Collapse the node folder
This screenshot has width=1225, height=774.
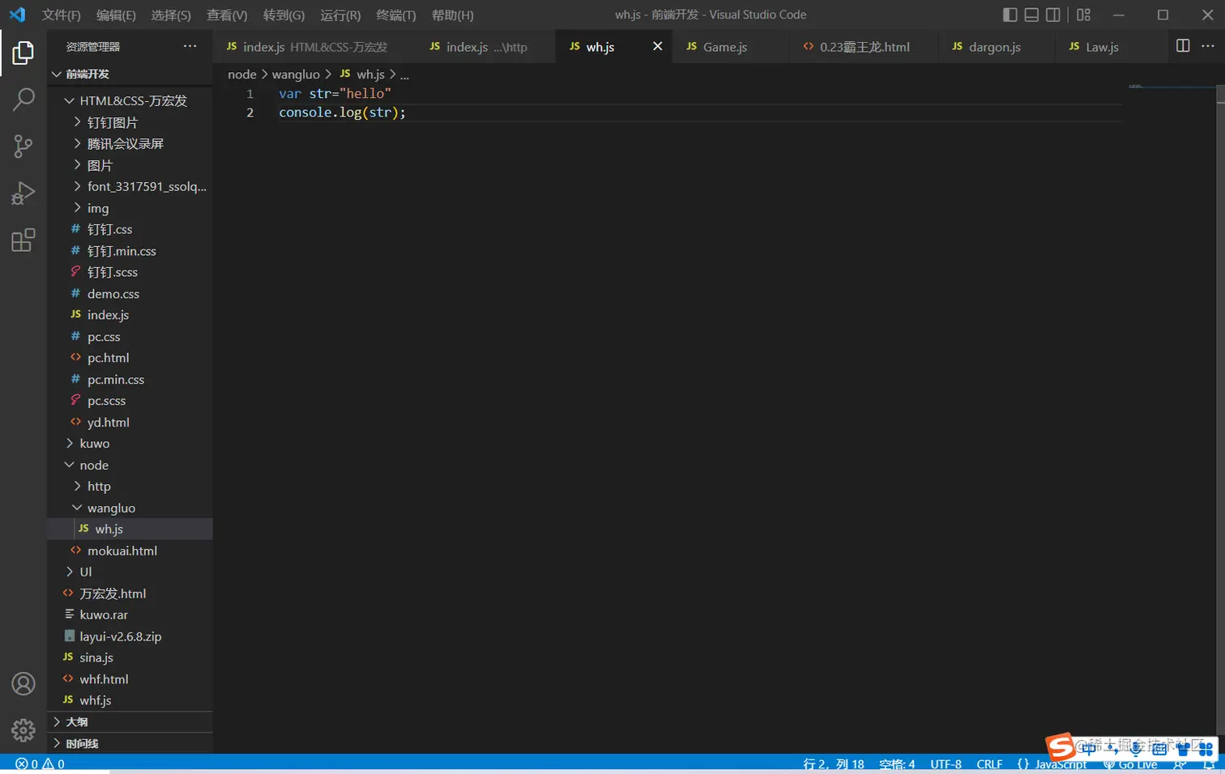[130, 465]
